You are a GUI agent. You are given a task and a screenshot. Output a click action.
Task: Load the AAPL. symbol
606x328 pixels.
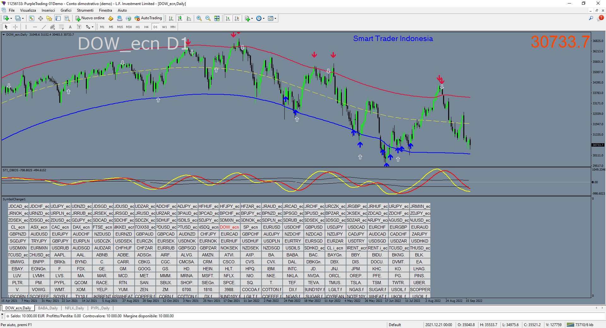coord(60,255)
